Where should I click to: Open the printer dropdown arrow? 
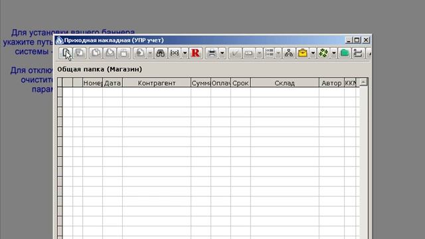tap(222, 53)
